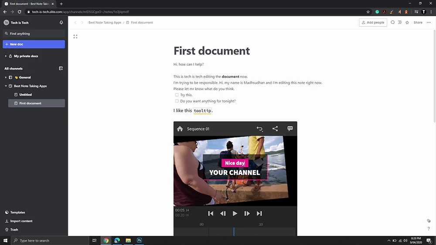Expand the General channel
436x245 pixels.
click(x=6, y=77)
